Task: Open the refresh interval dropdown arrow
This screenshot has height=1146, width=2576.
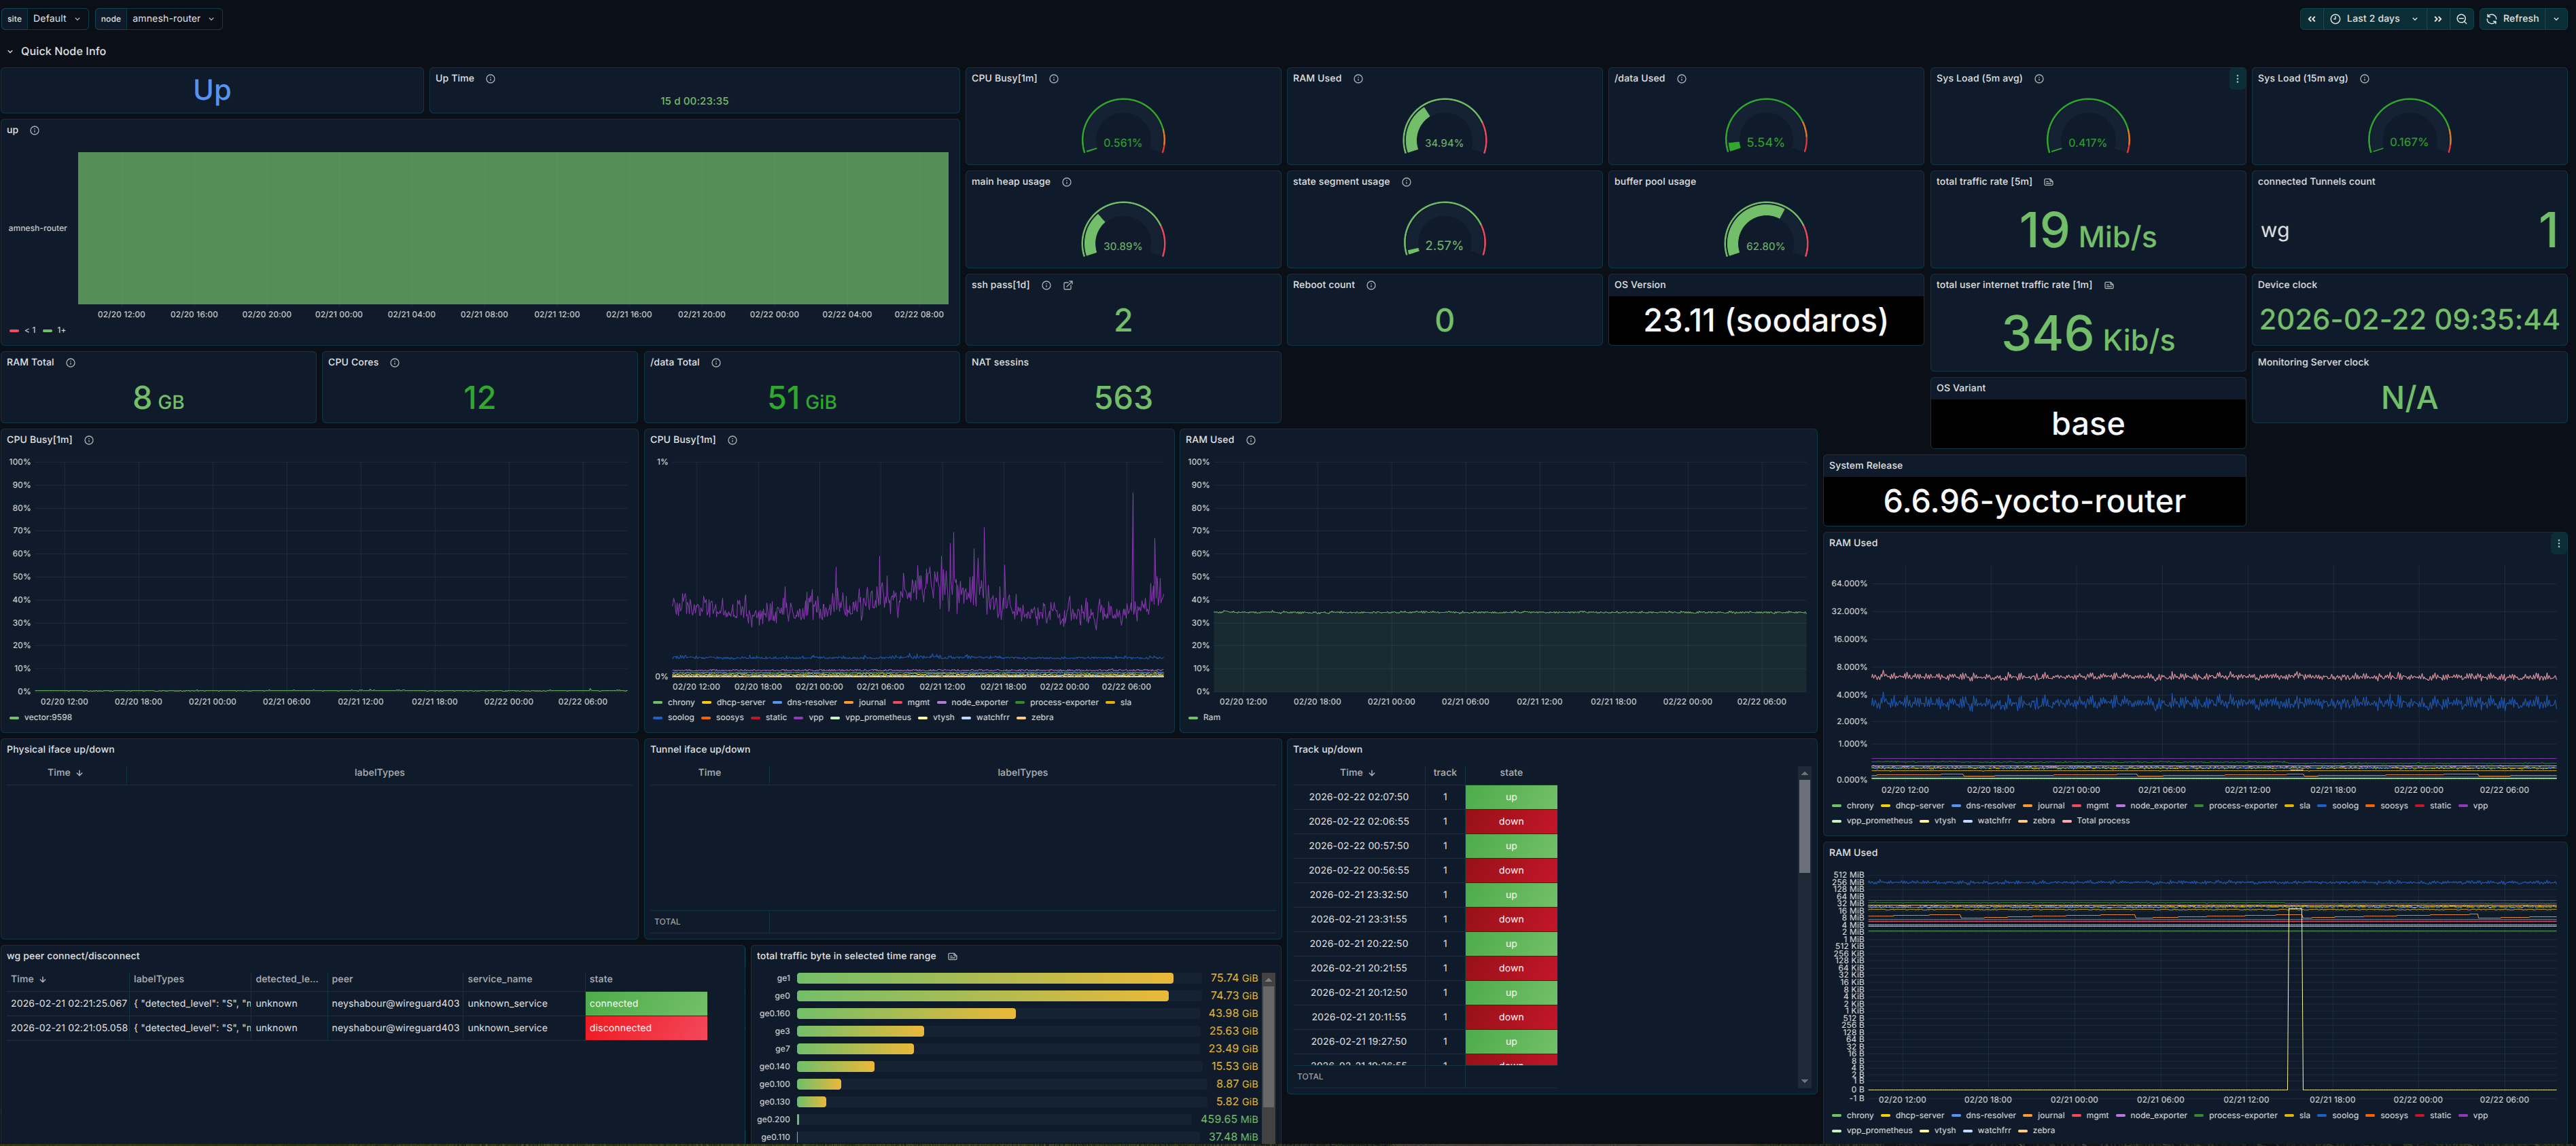Action: [2557, 19]
